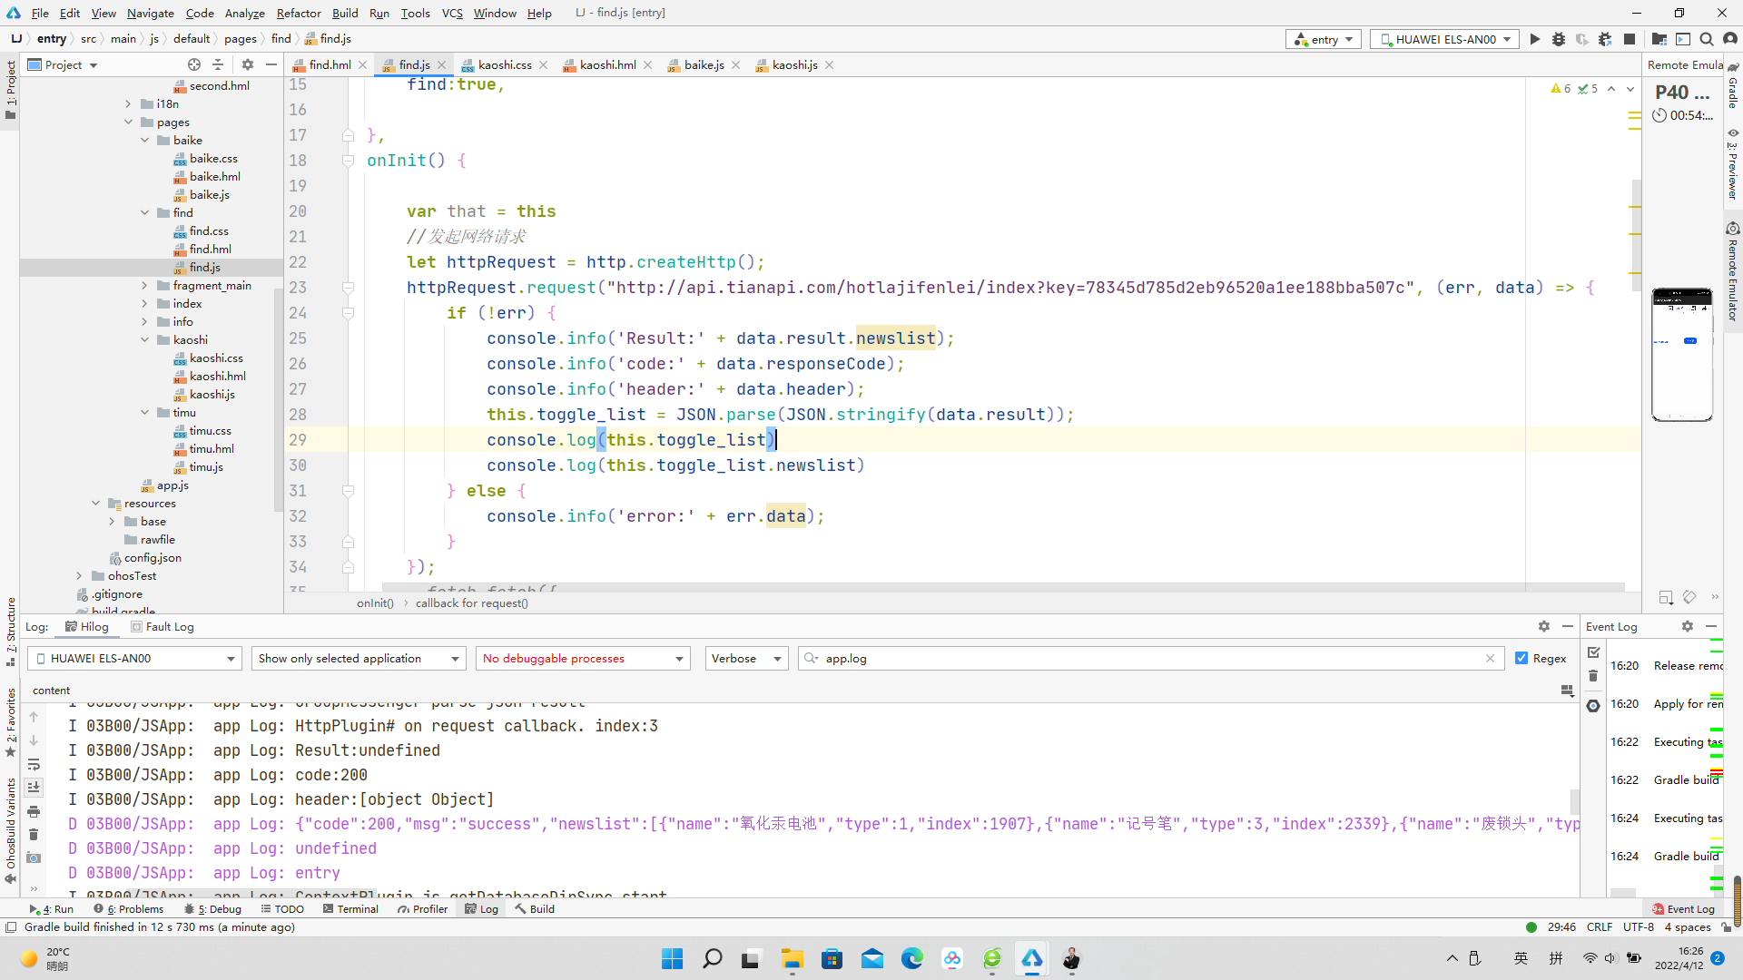Image resolution: width=1743 pixels, height=980 pixels.
Task: Open the Refactor menu
Action: pos(299,13)
